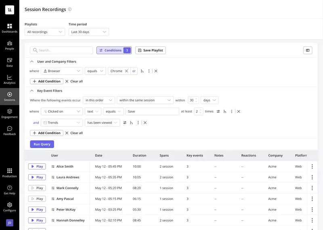This screenshot has height=230, width=323.
Task: Open the row menu for Laura Andrews
Action: 312,177
